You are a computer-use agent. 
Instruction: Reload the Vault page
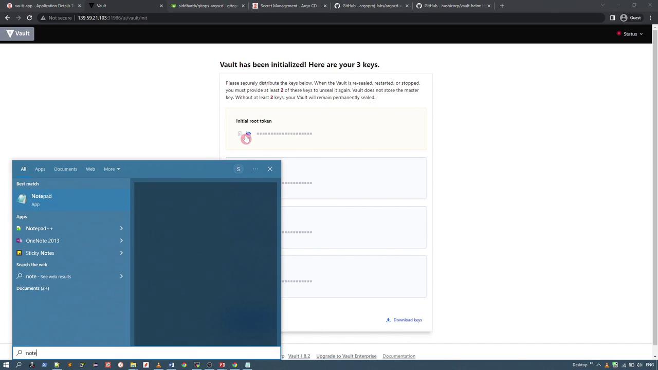[29, 18]
